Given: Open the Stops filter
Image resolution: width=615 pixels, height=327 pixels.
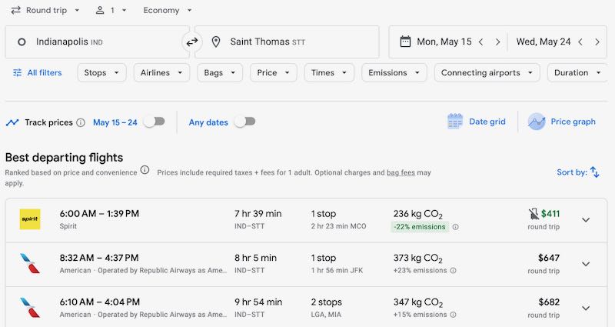Looking at the screenshot, I should pyautogui.click(x=101, y=73).
